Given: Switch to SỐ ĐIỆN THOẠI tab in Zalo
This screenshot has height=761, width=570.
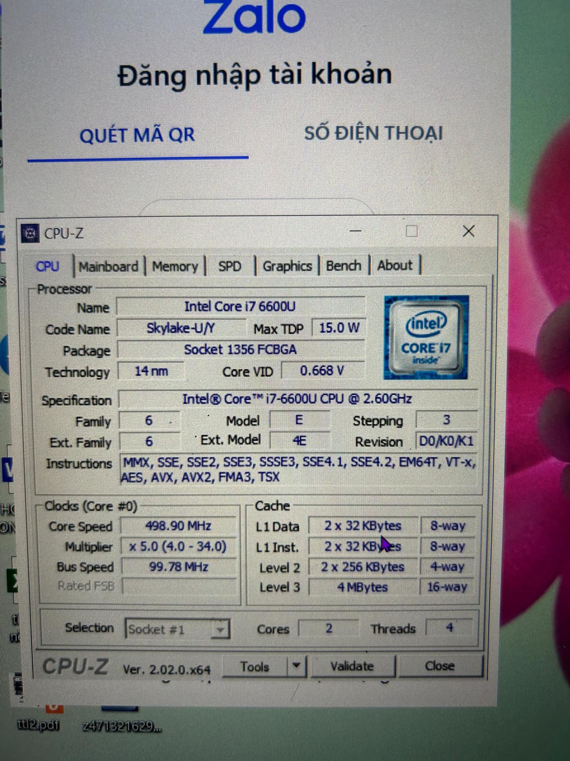Looking at the screenshot, I should (x=373, y=133).
